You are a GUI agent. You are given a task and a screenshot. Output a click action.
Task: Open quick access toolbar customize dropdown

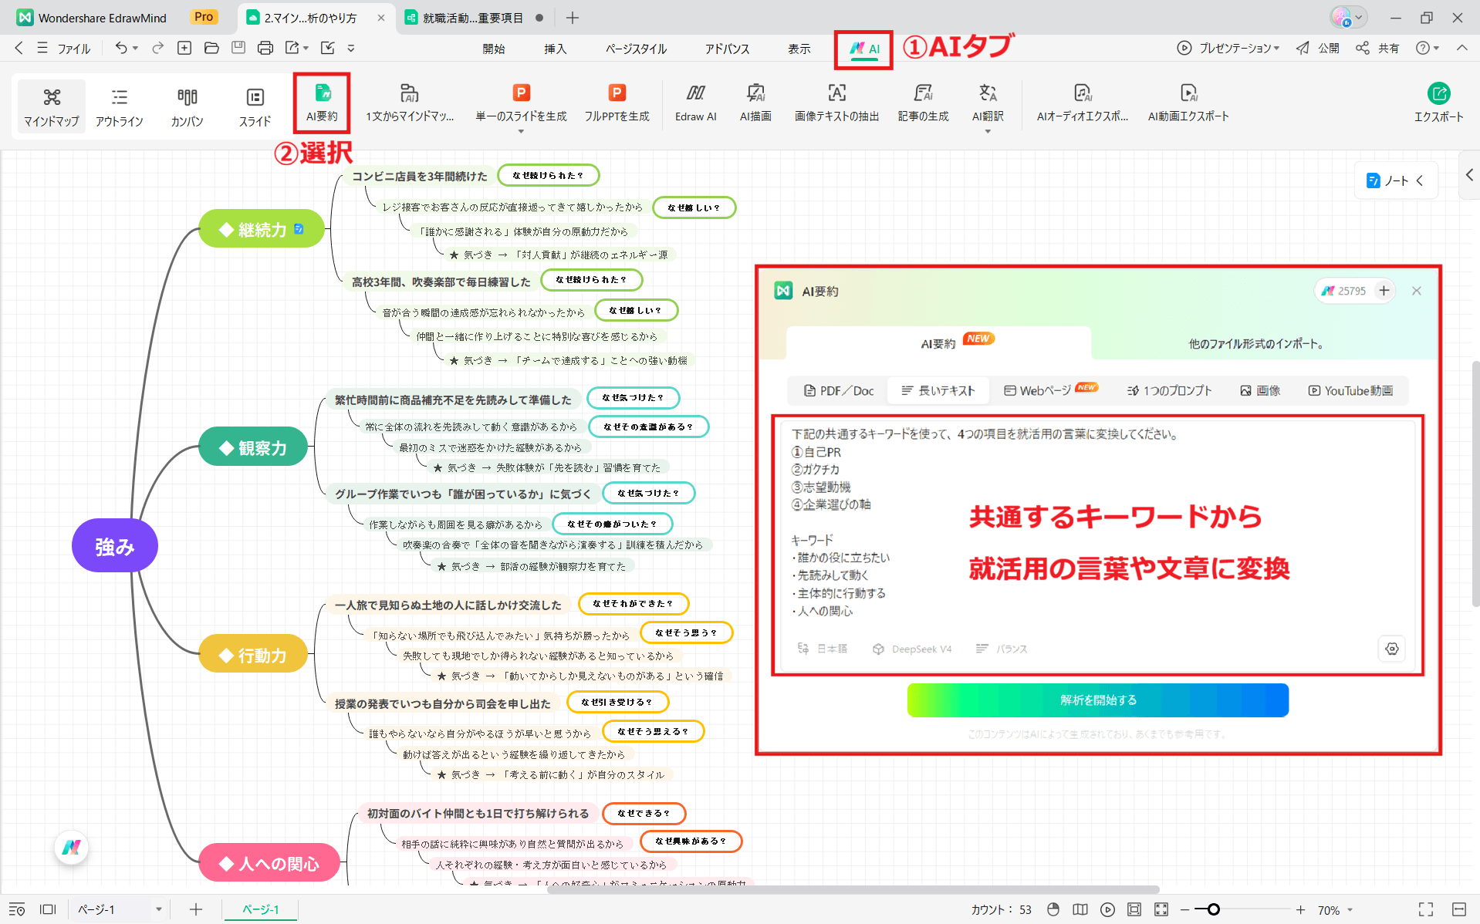point(351,48)
